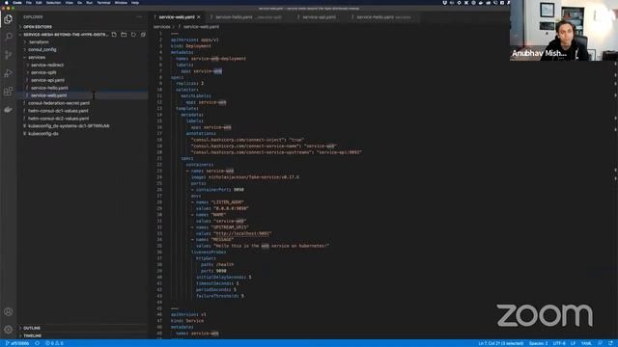Click the Docker whale icon in macOS menu bar
Screen dimensions: 618x347
[x=481, y=2]
